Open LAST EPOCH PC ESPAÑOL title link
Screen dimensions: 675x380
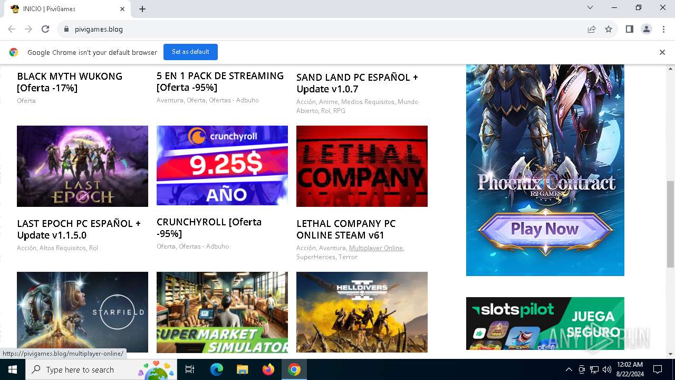pyautogui.click(x=79, y=229)
